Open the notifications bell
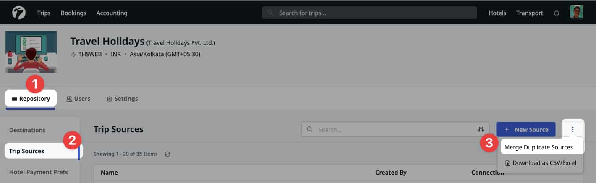 pos(557,13)
